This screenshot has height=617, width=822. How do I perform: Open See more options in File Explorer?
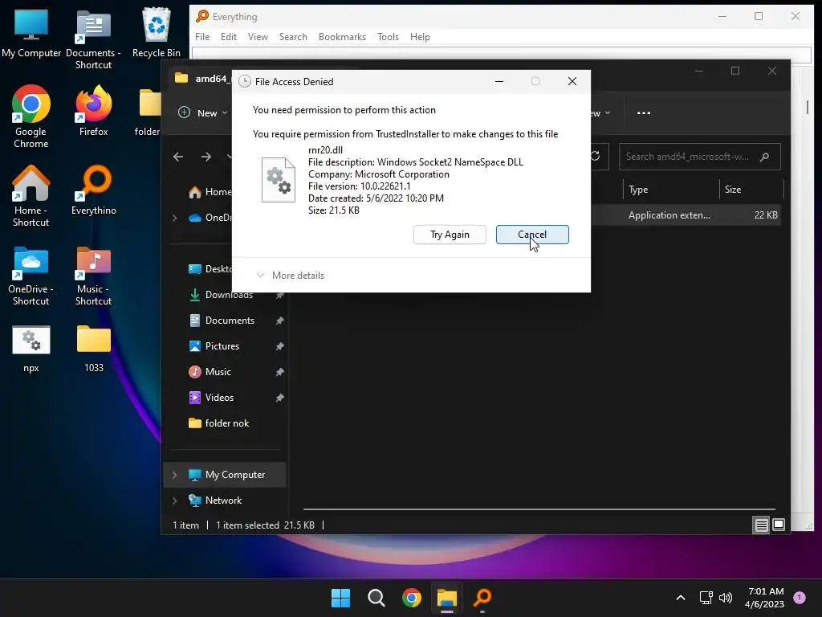click(x=643, y=112)
